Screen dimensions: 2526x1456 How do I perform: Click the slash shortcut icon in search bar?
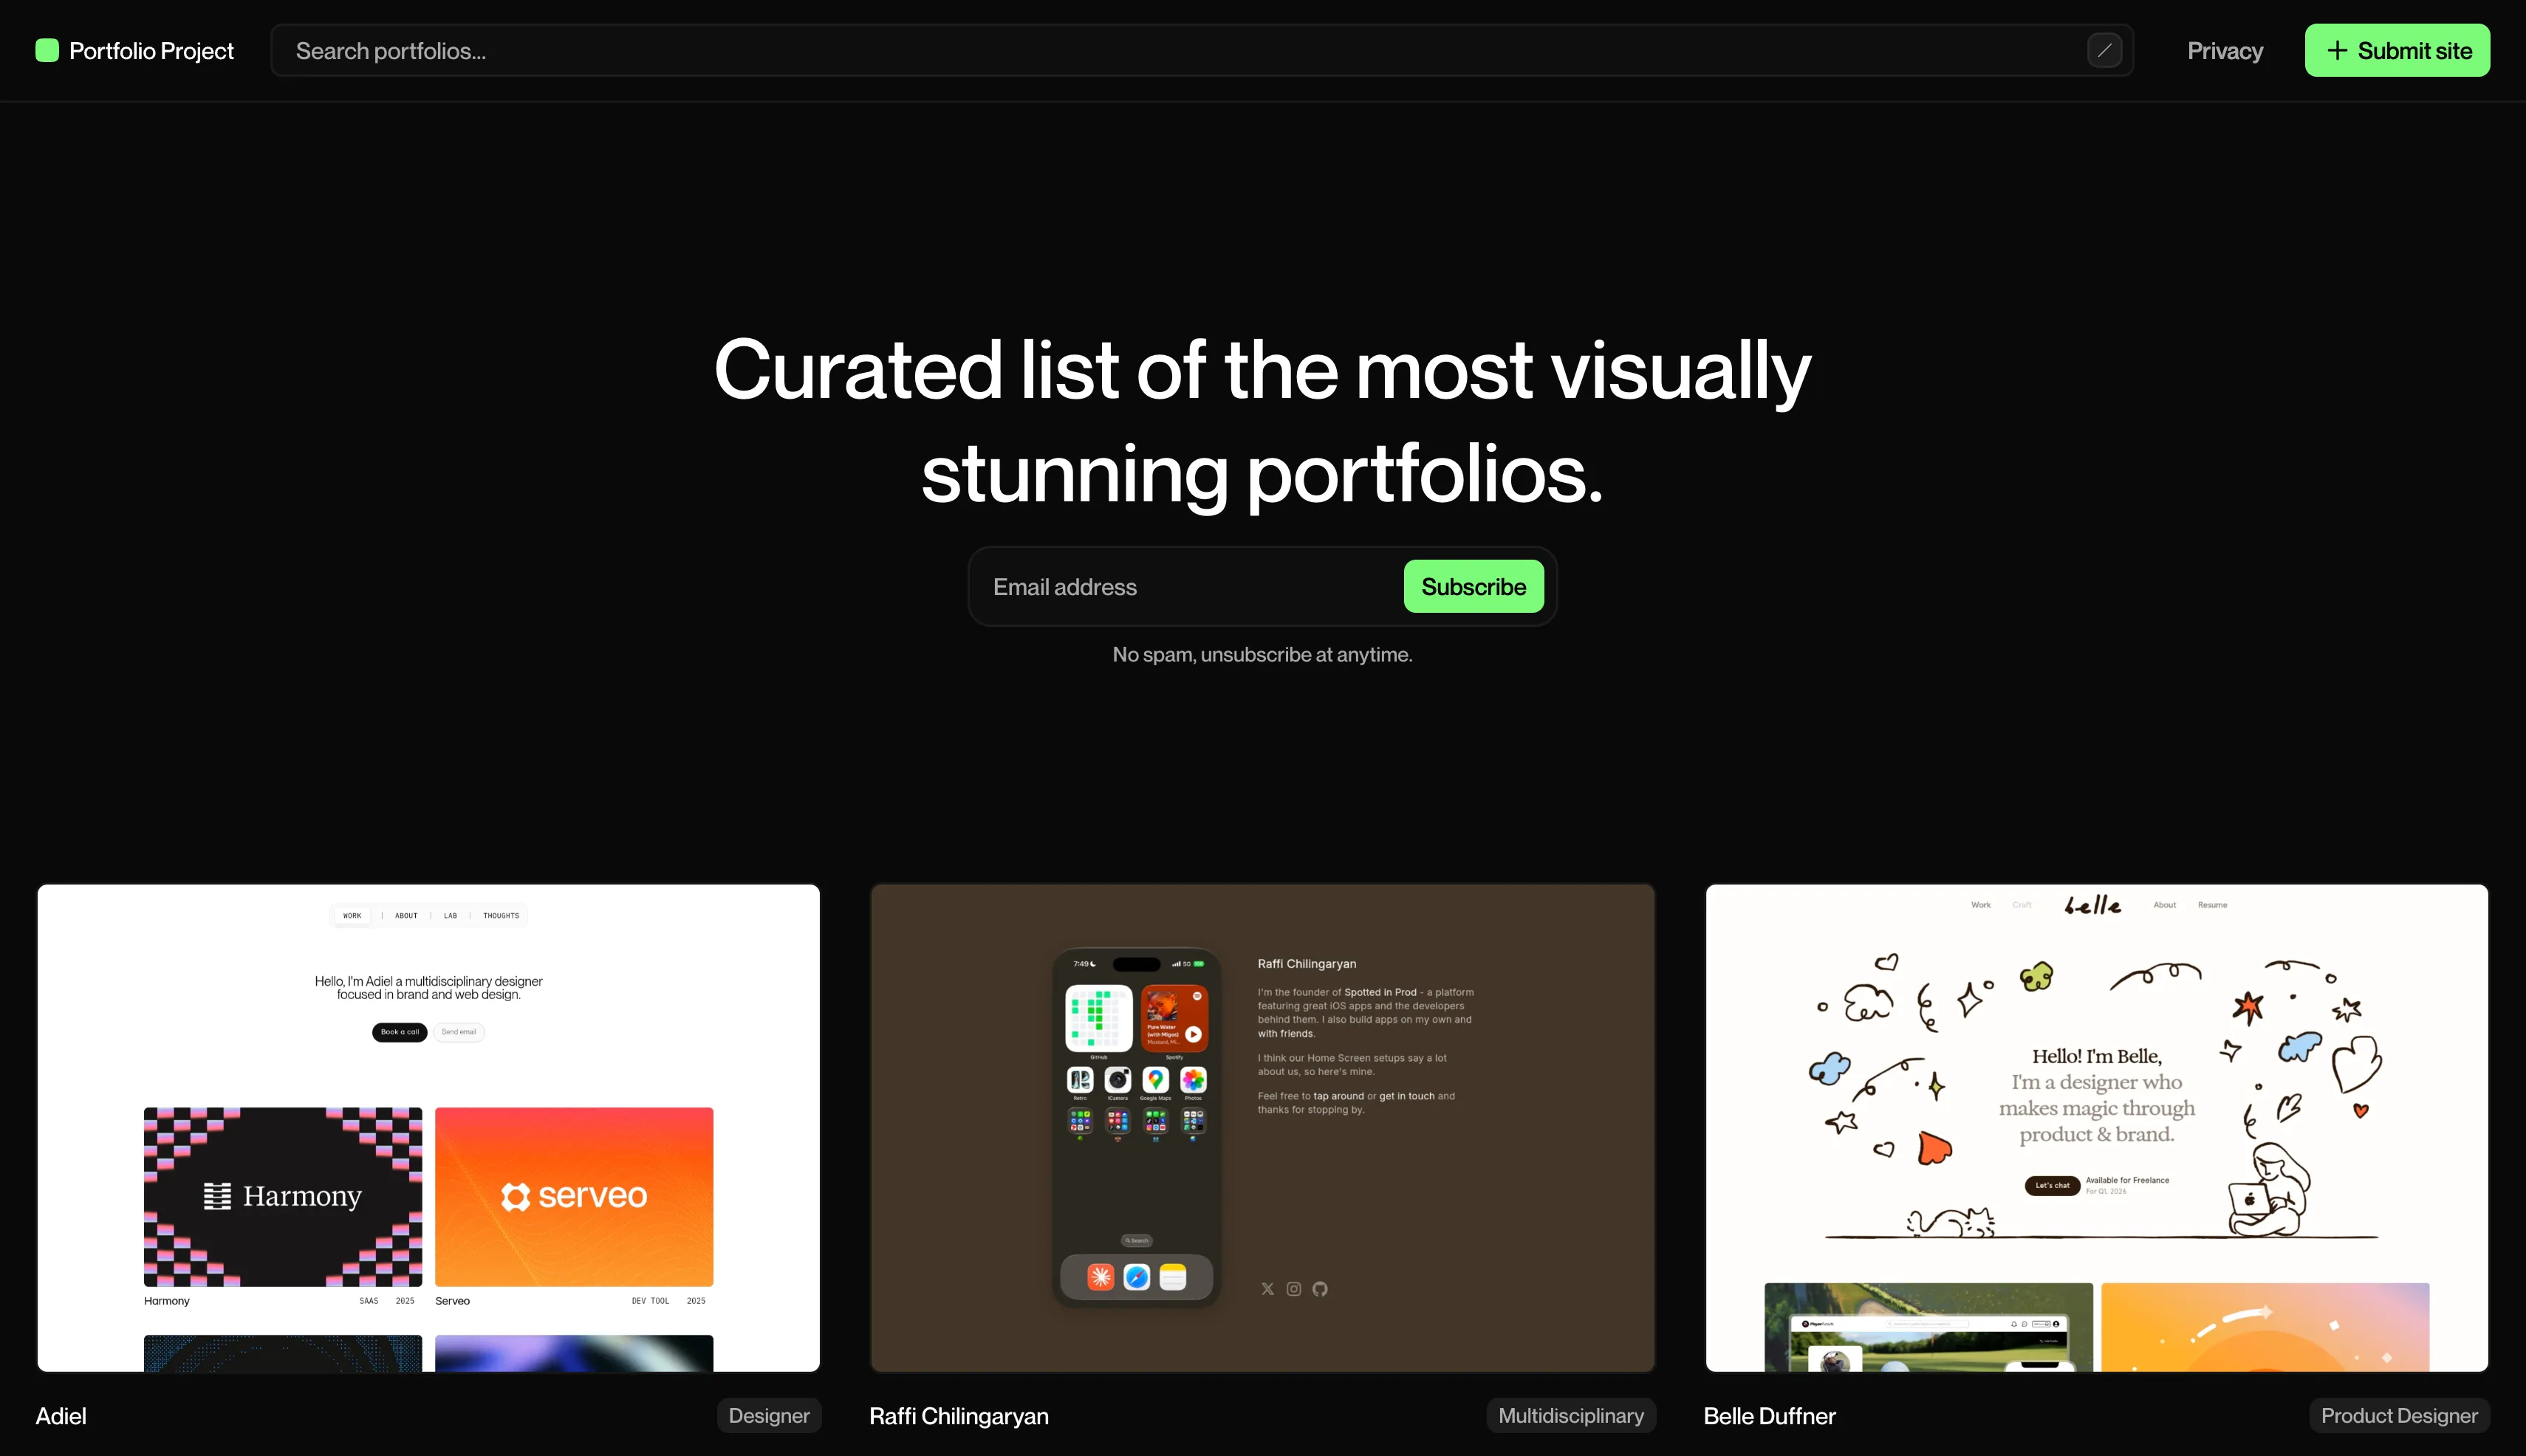click(2105, 50)
